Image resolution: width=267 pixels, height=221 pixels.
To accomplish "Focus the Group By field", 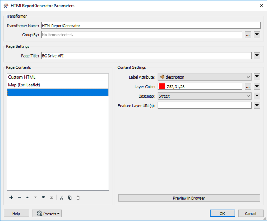I will coord(142,35).
